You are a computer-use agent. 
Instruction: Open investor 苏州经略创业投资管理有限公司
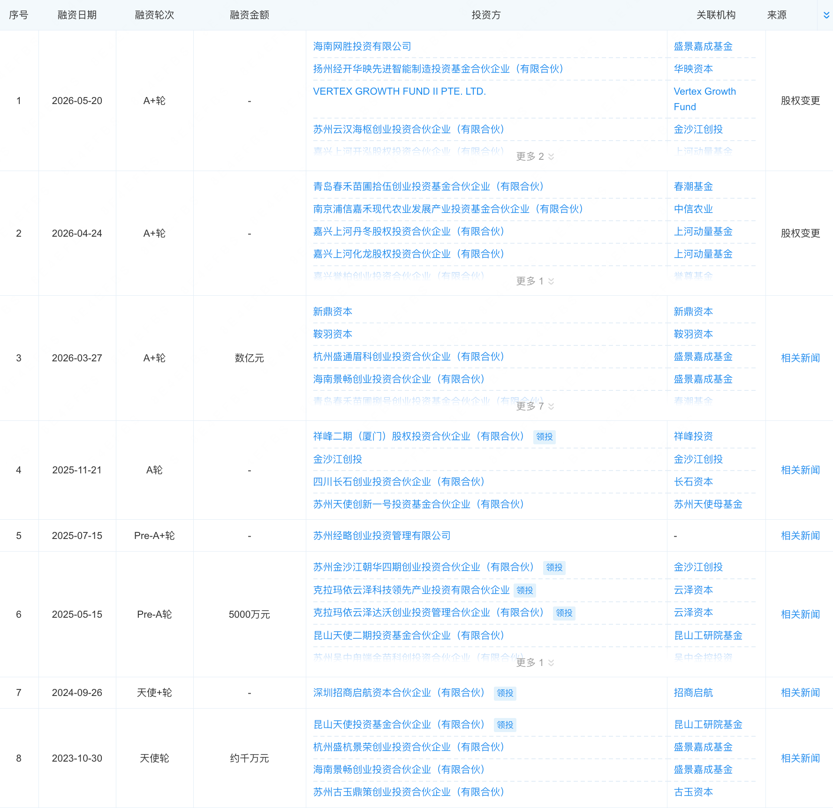[x=382, y=536]
